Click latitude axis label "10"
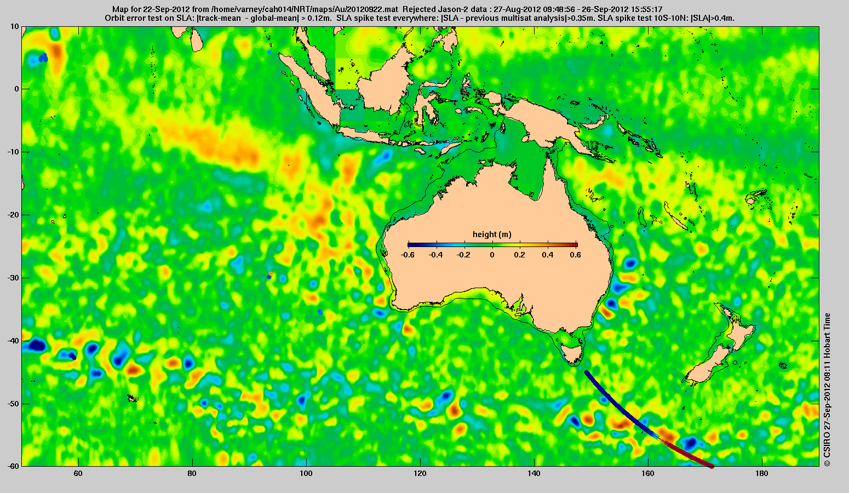 pos(15,26)
